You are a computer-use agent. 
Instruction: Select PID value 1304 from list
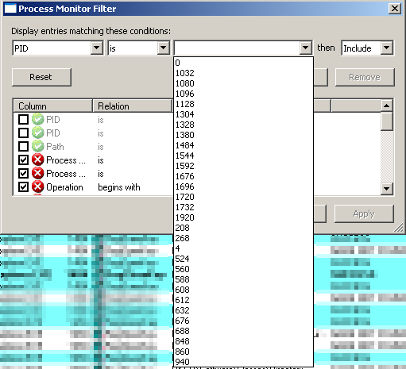click(243, 114)
